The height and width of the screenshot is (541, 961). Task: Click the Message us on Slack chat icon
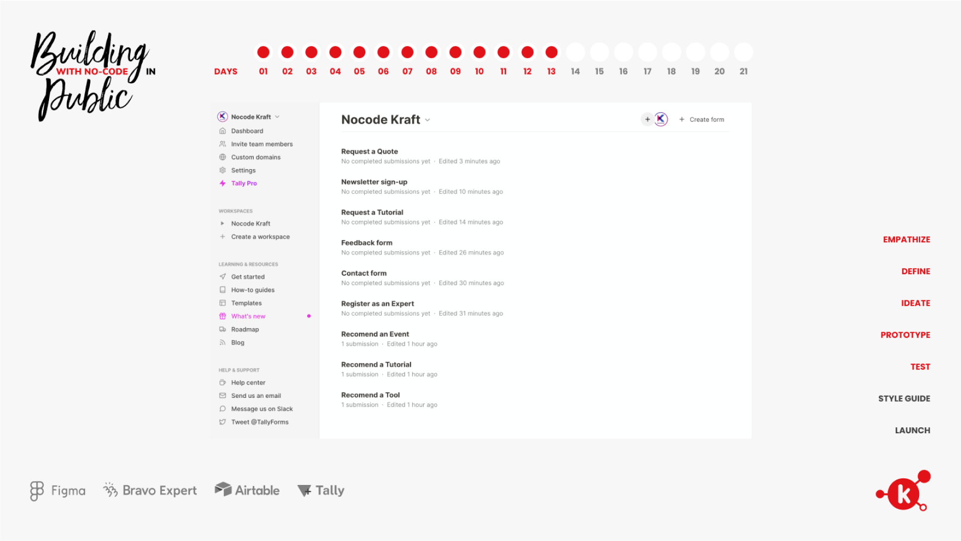pyautogui.click(x=223, y=409)
